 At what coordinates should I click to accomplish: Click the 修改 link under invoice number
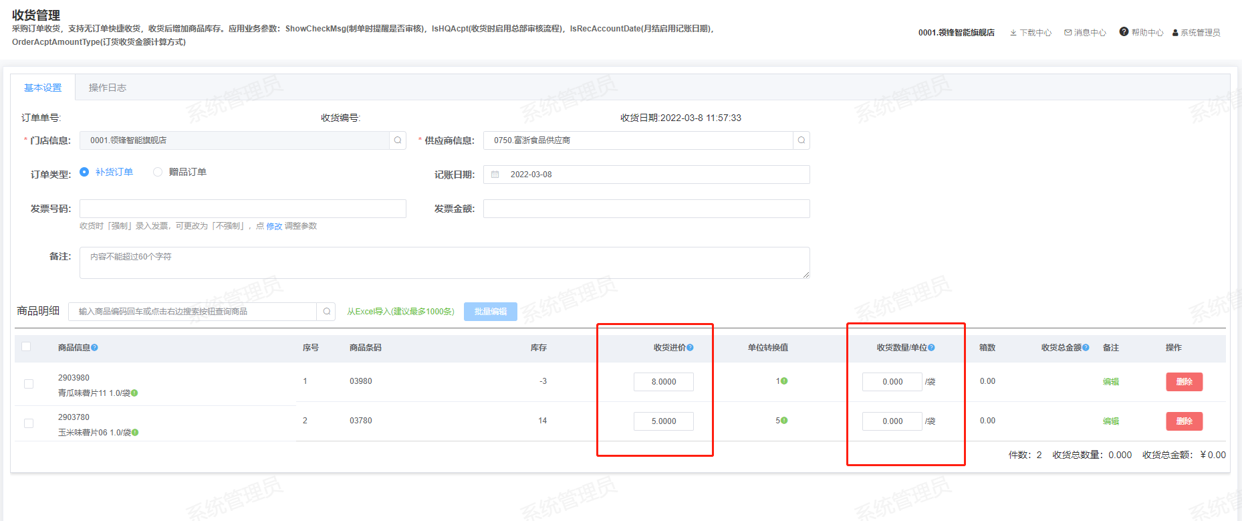tap(274, 227)
